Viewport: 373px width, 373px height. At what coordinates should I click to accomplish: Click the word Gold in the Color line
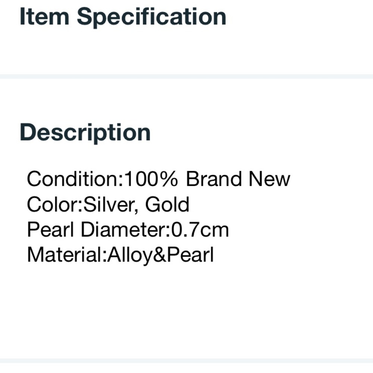click(167, 204)
